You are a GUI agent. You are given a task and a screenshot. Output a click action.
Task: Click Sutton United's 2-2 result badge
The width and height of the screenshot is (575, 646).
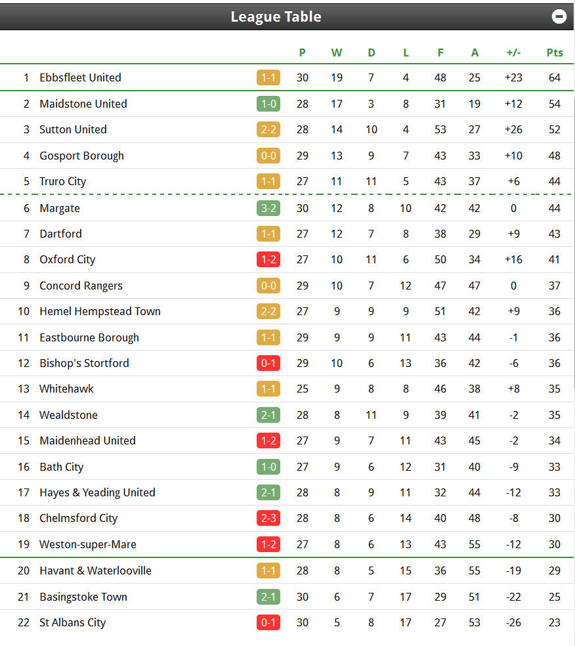tap(268, 129)
